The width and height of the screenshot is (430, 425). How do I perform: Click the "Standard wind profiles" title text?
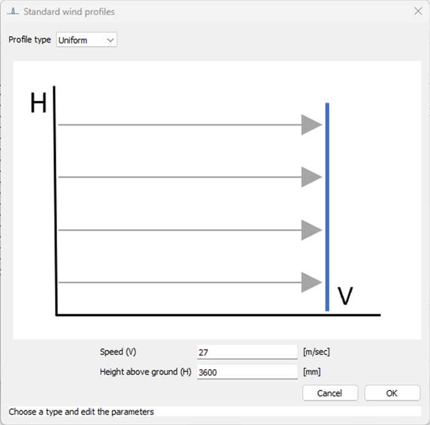pos(69,12)
